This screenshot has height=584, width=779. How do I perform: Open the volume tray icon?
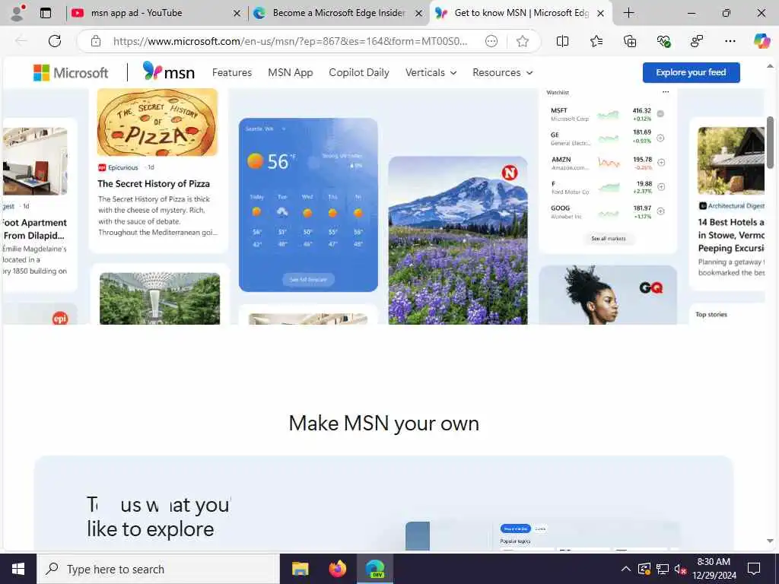click(681, 569)
